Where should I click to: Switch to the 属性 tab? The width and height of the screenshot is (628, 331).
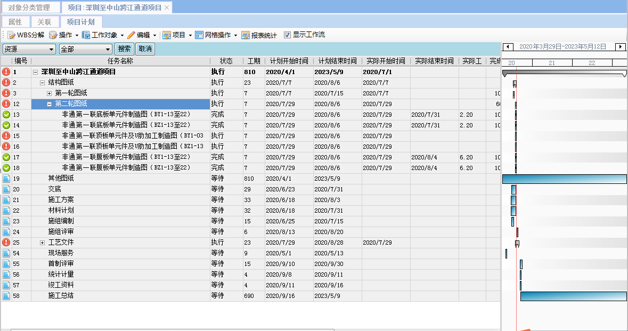15,22
